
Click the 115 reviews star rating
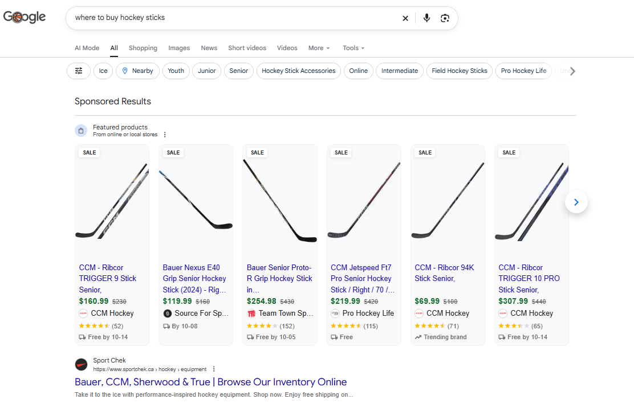pyautogui.click(x=354, y=326)
